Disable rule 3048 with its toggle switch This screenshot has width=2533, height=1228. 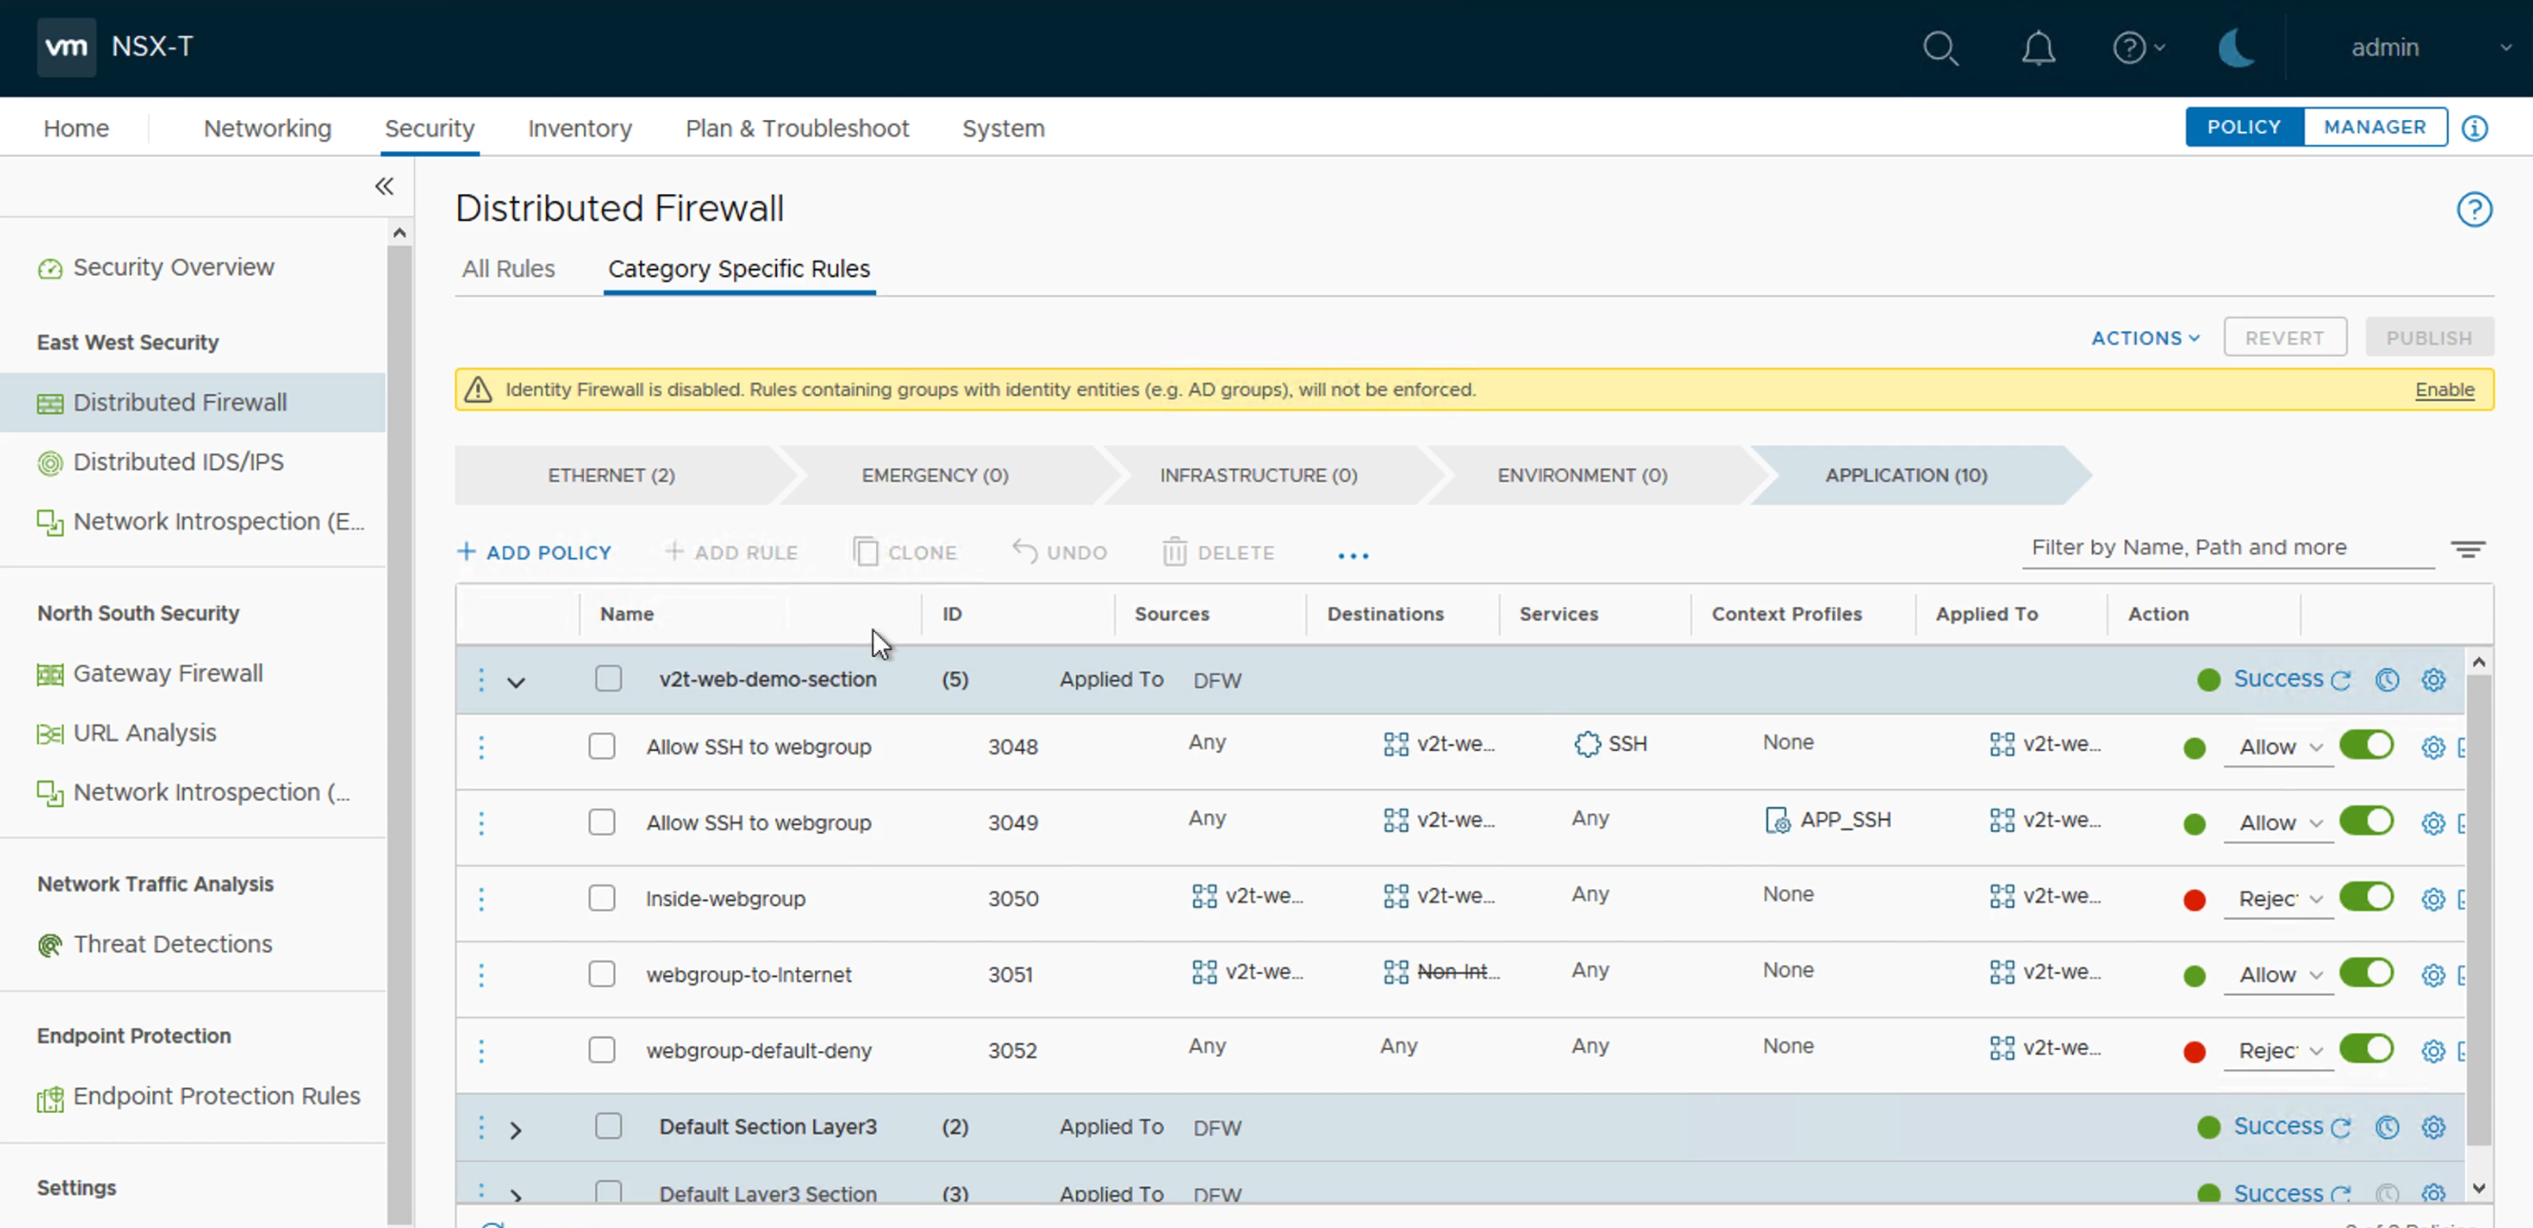tap(2365, 744)
